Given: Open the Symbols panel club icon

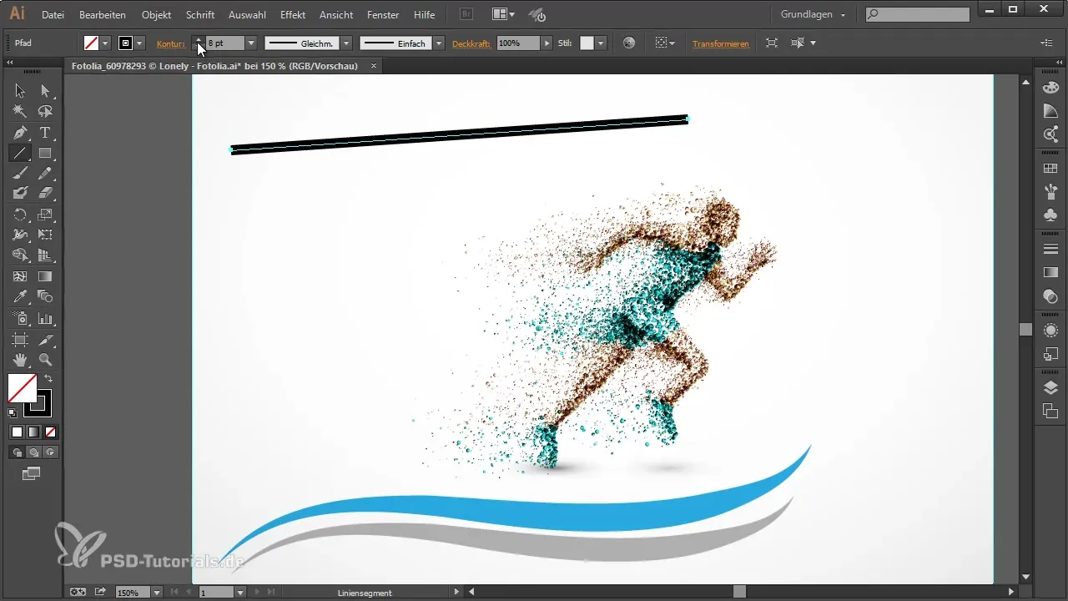Looking at the screenshot, I should pyautogui.click(x=1050, y=215).
